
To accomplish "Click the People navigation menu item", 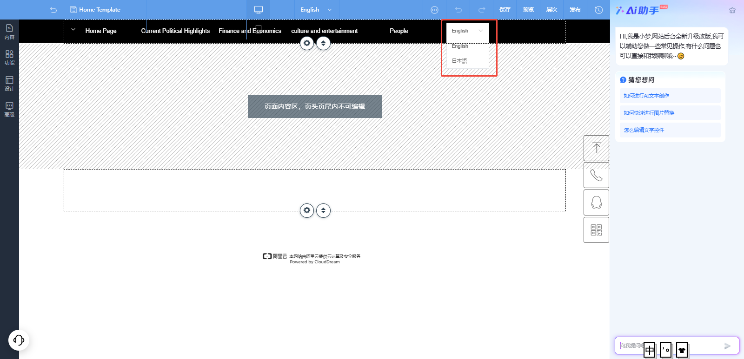I will pyautogui.click(x=399, y=31).
